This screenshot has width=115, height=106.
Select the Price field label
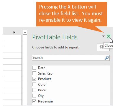click(42, 90)
